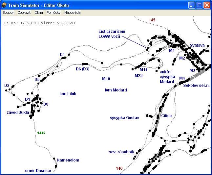Screen dimensions: 212x175
Task: Click the green track label 1435
Action: coord(41,133)
